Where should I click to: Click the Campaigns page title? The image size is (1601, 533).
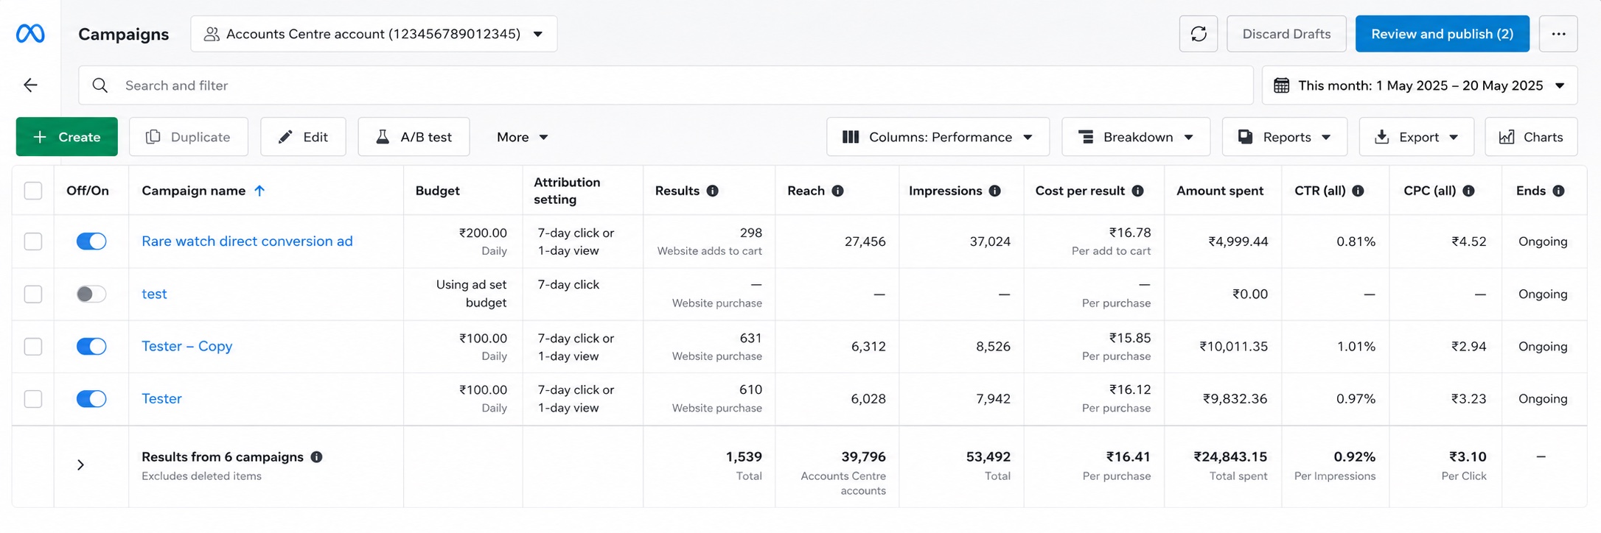pyautogui.click(x=123, y=34)
